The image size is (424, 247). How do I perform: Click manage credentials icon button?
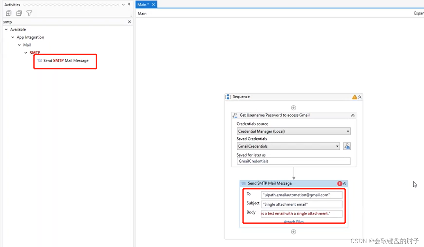[347, 146]
